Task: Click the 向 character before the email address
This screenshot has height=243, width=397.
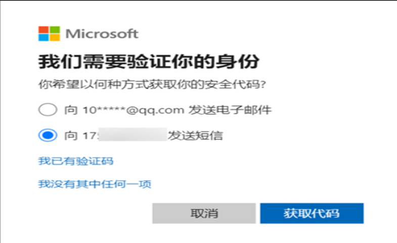Action: click(x=71, y=110)
